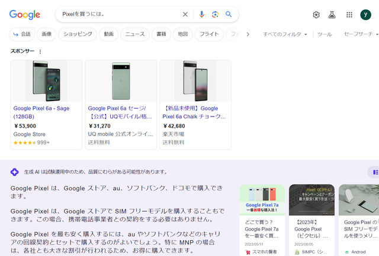Open quick settings gear icon
Viewport: 379px width, 256px height.
316,15
